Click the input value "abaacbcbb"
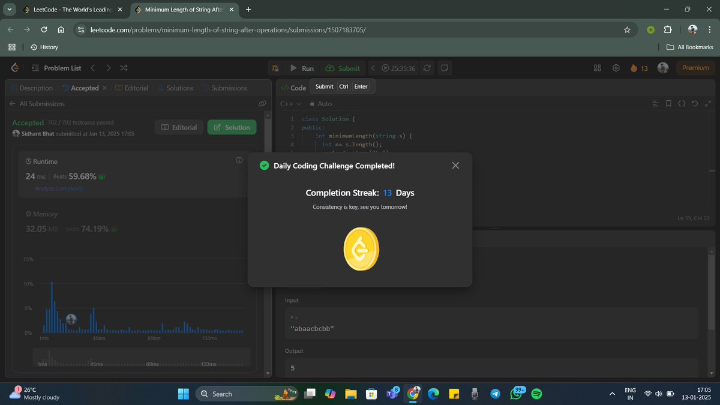 pyautogui.click(x=312, y=328)
